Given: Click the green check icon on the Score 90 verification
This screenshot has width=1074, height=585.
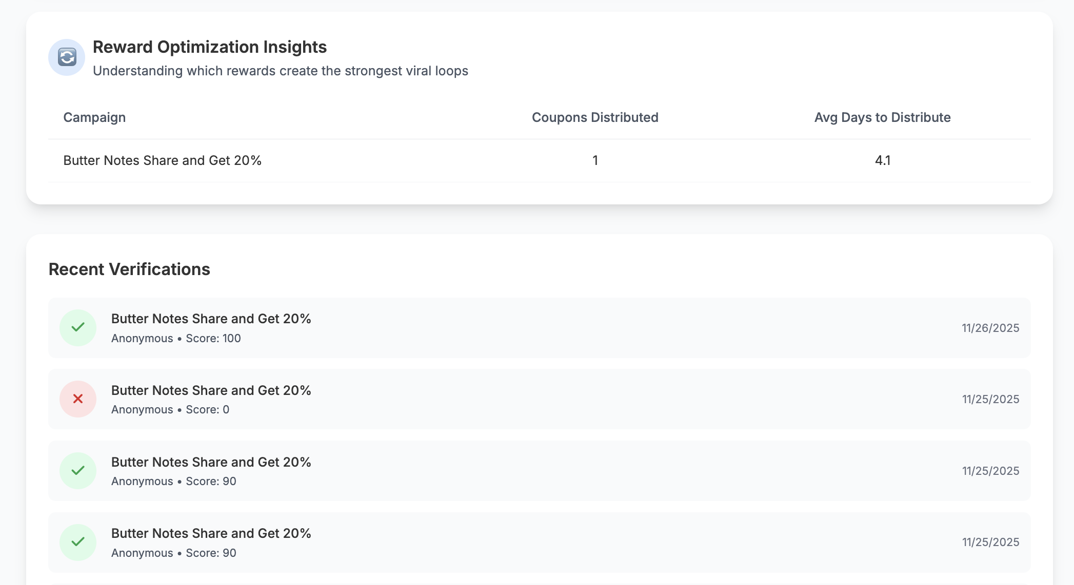Looking at the screenshot, I should tap(77, 470).
